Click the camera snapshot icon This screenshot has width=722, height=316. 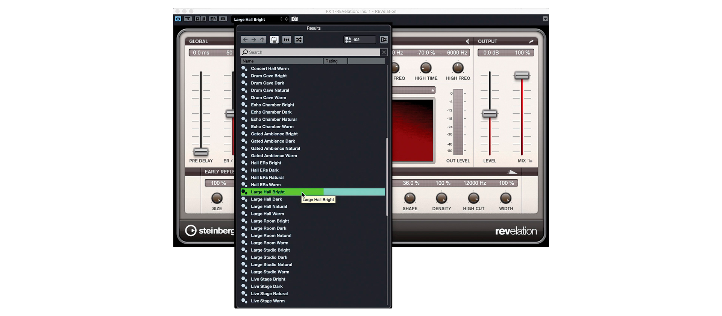pos(294,19)
